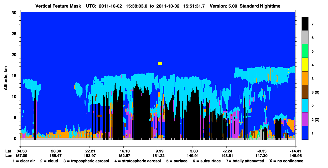328x168 pixels.
Task: Select longitude value '148.61'
Action: (227, 156)
